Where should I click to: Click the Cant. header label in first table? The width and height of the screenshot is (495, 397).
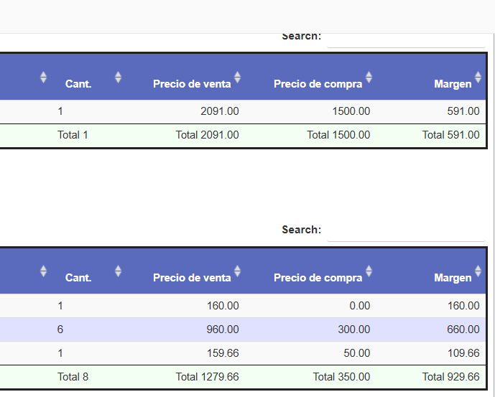pyautogui.click(x=78, y=84)
